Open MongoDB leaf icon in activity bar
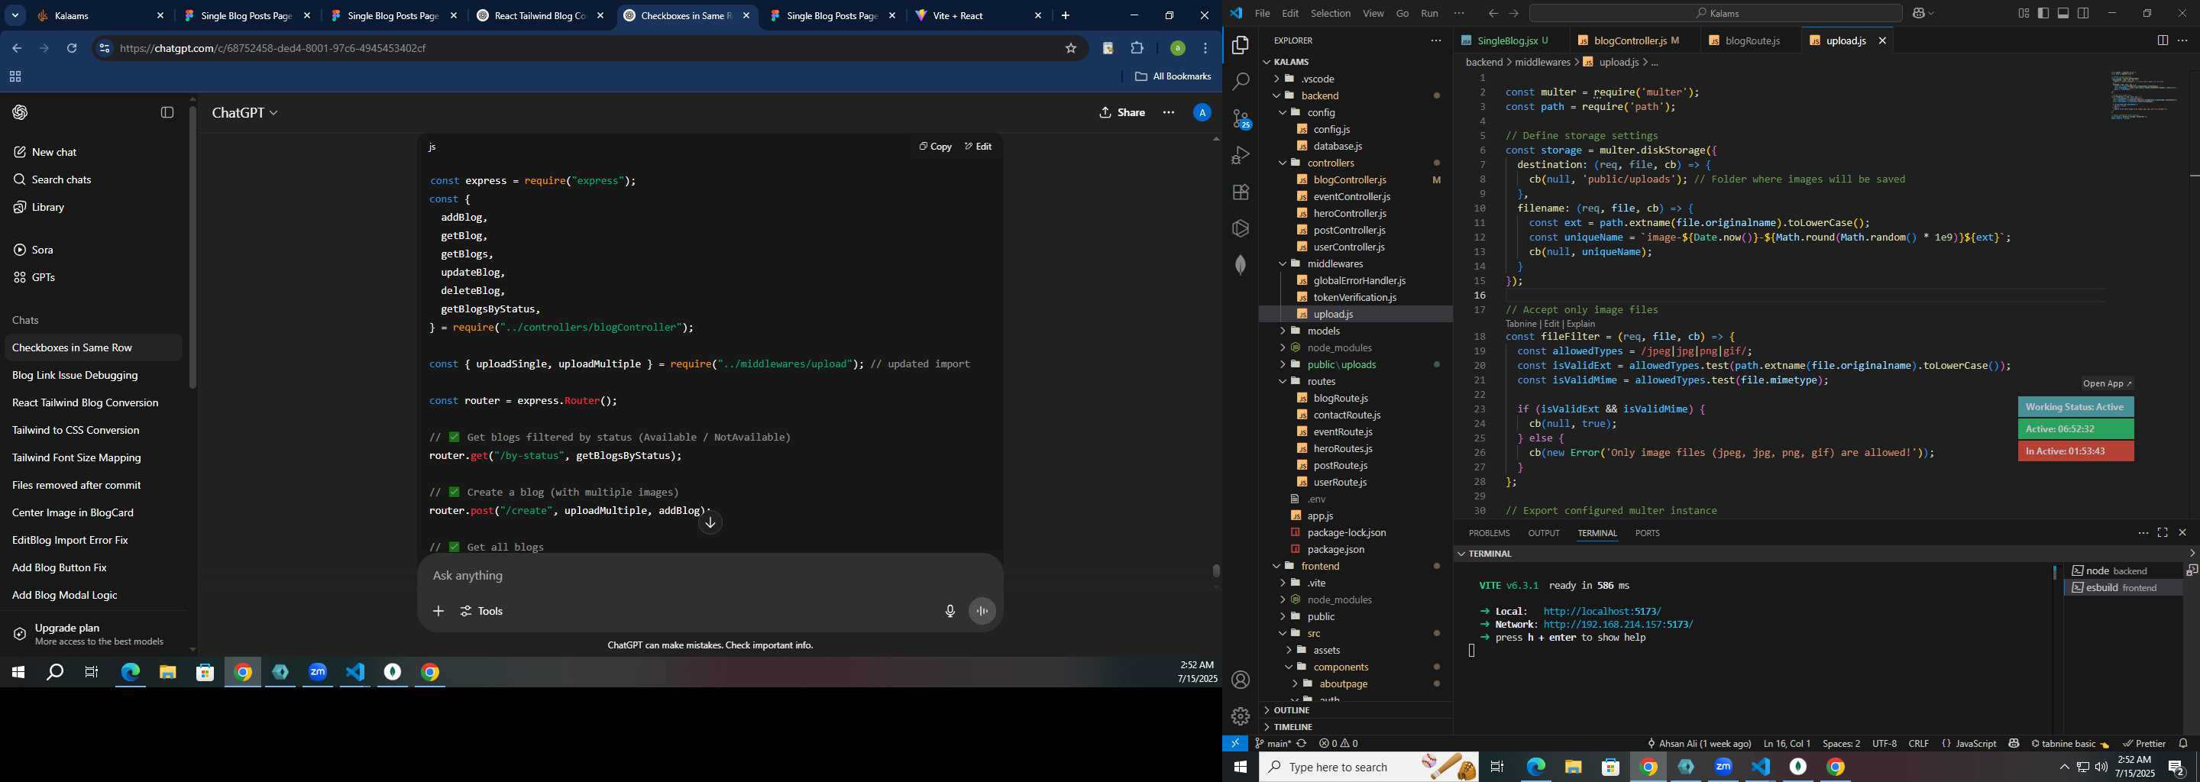This screenshot has width=2200, height=782. click(x=1240, y=266)
